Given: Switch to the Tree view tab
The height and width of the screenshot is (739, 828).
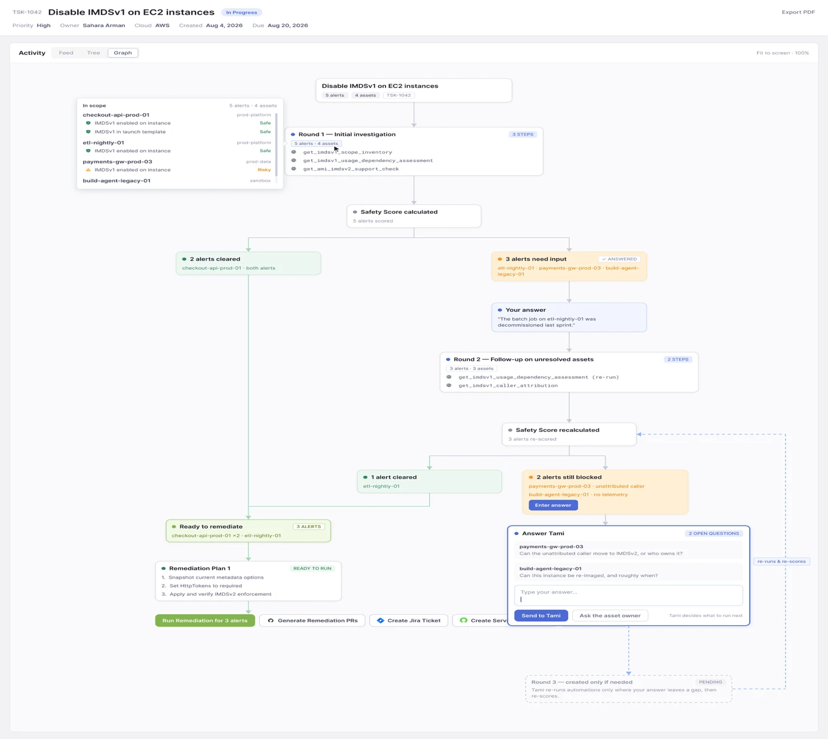Looking at the screenshot, I should point(94,53).
